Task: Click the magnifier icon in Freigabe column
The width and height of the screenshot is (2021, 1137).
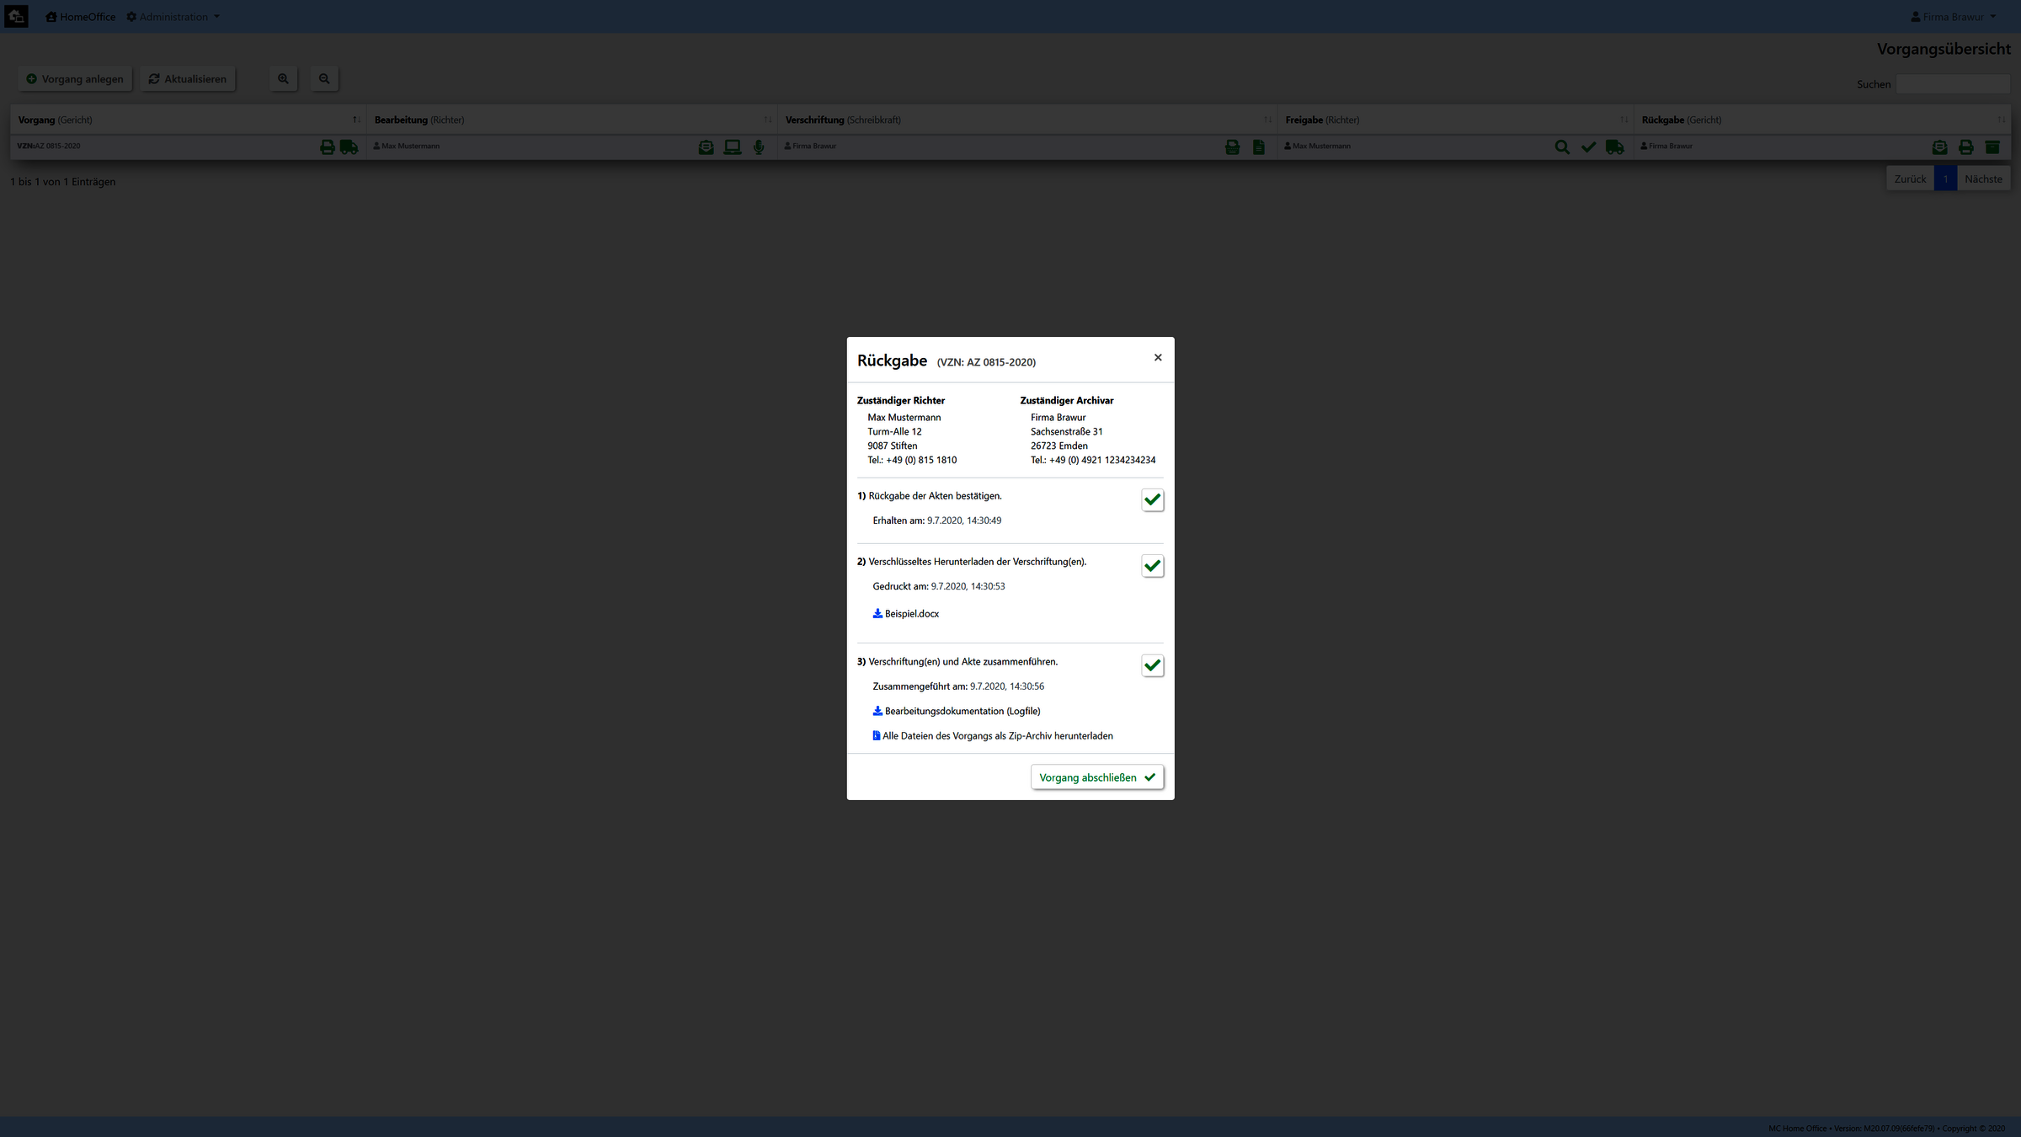Action: coord(1561,147)
